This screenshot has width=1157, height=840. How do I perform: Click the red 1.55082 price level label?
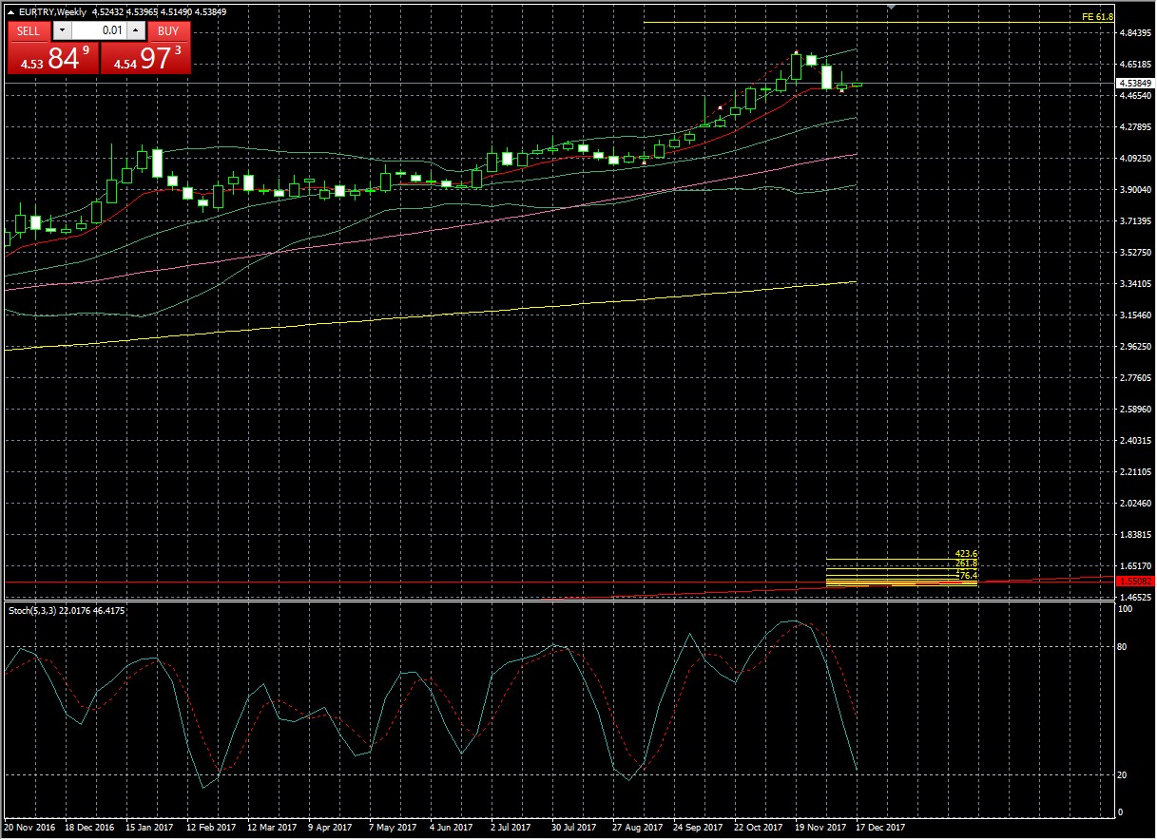pyautogui.click(x=1134, y=581)
